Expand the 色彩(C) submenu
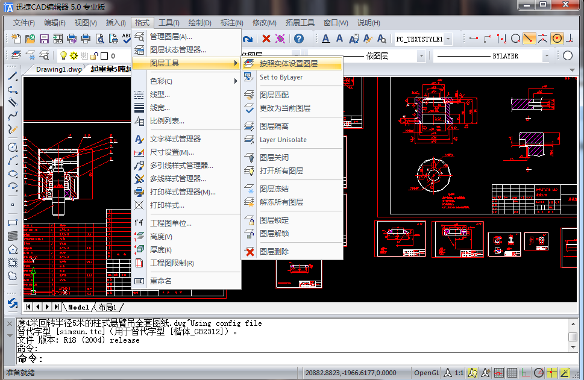 pyautogui.click(x=186, y=81)
